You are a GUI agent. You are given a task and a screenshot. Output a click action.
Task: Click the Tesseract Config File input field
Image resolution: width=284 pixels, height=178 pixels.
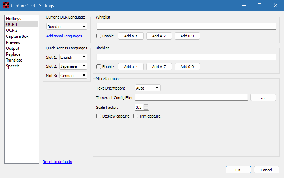tap(191, 97)
